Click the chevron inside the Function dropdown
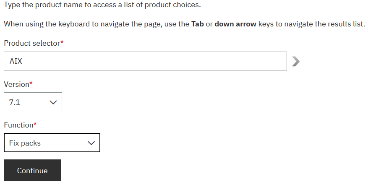 [91, 143]
